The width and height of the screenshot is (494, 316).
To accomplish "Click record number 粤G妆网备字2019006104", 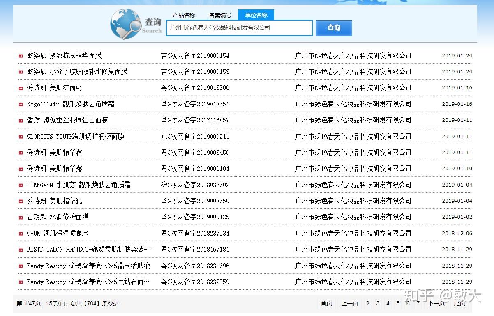I will coord(195,168).
